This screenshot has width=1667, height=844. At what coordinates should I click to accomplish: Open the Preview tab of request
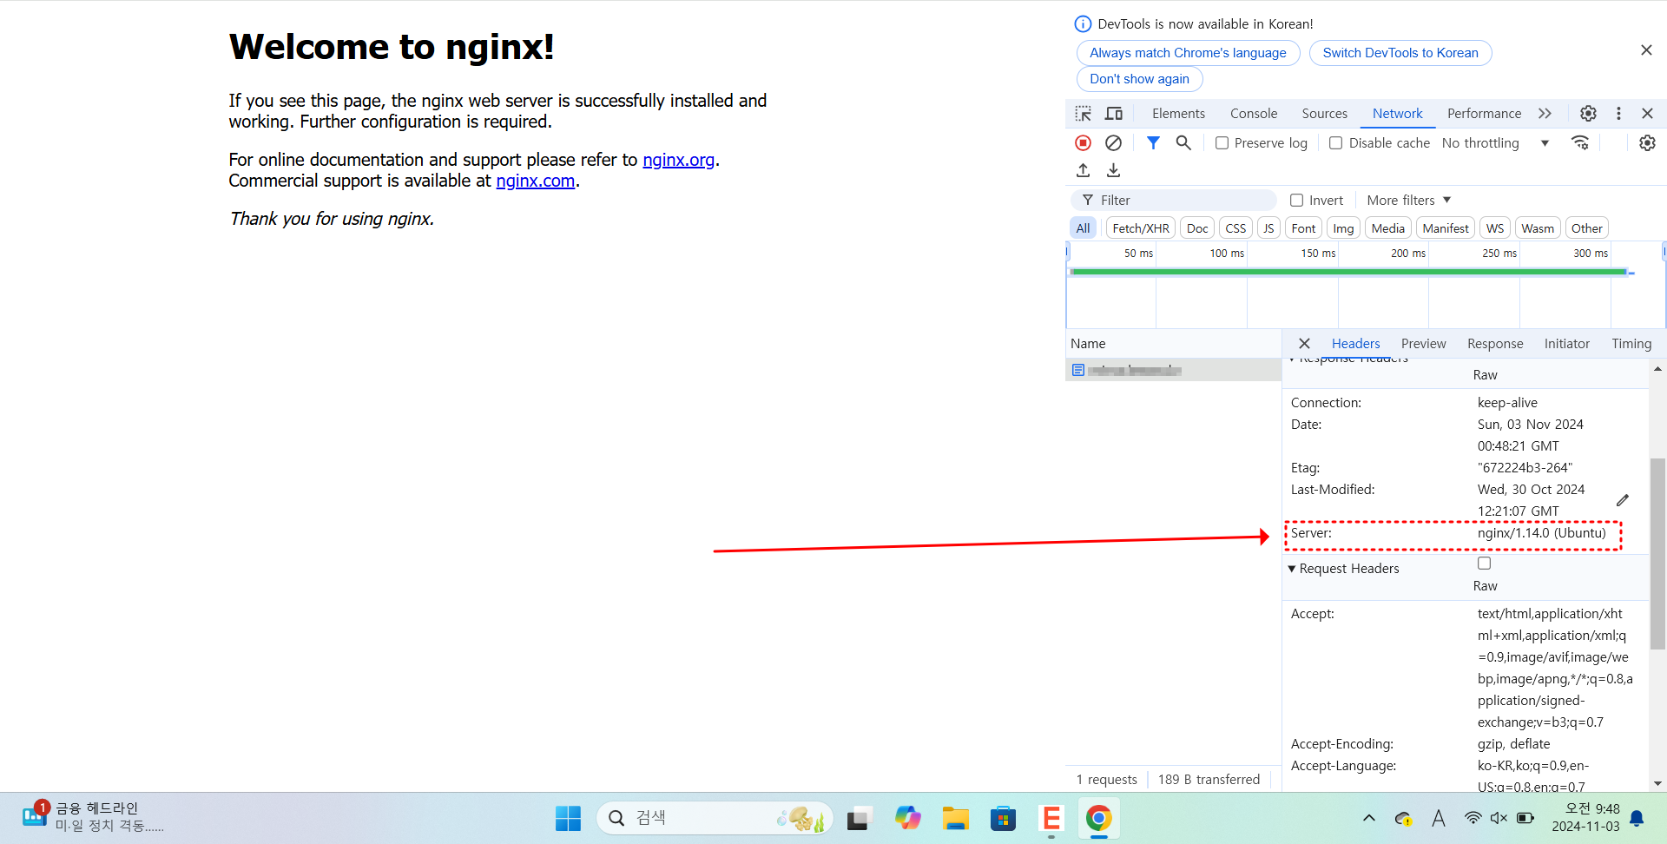(x=1423, y=344)
